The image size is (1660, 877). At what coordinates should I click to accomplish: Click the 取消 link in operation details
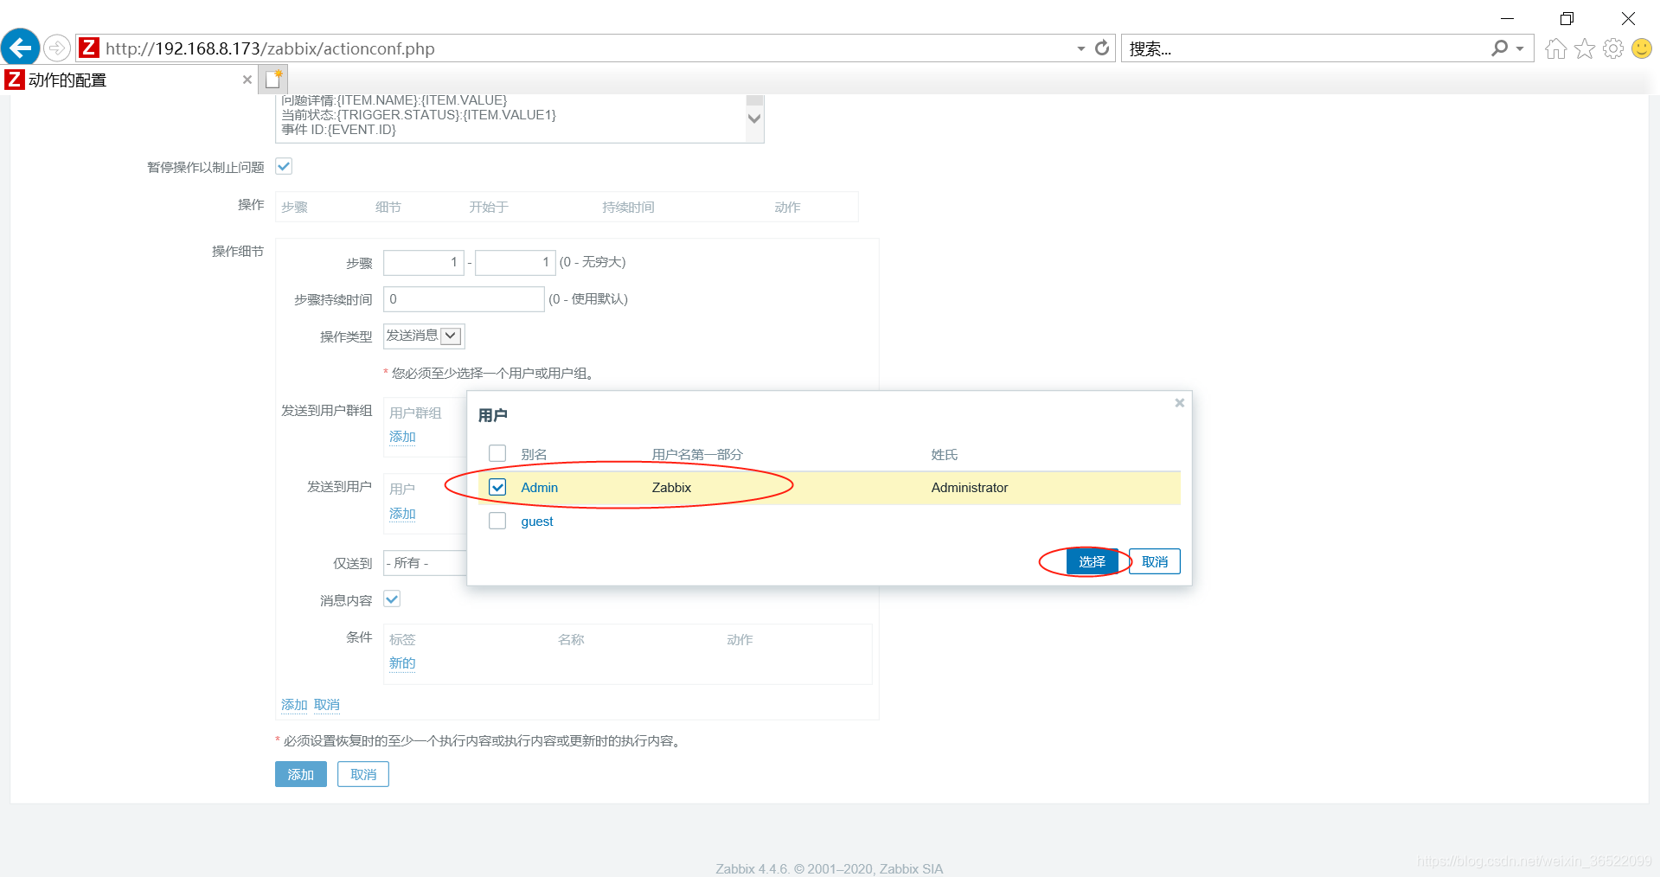tap(327, 705)
